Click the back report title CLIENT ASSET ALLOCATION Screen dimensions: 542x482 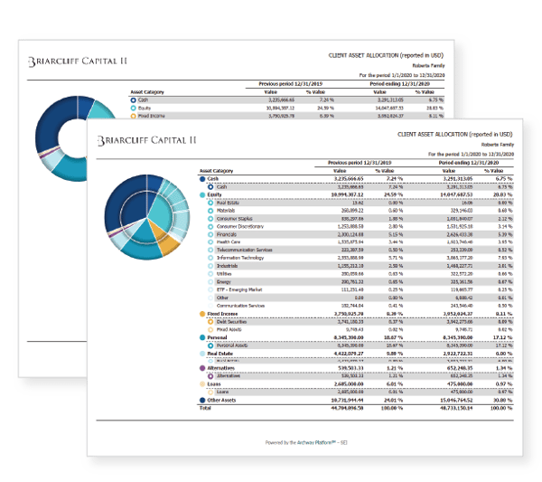[386, 55]
